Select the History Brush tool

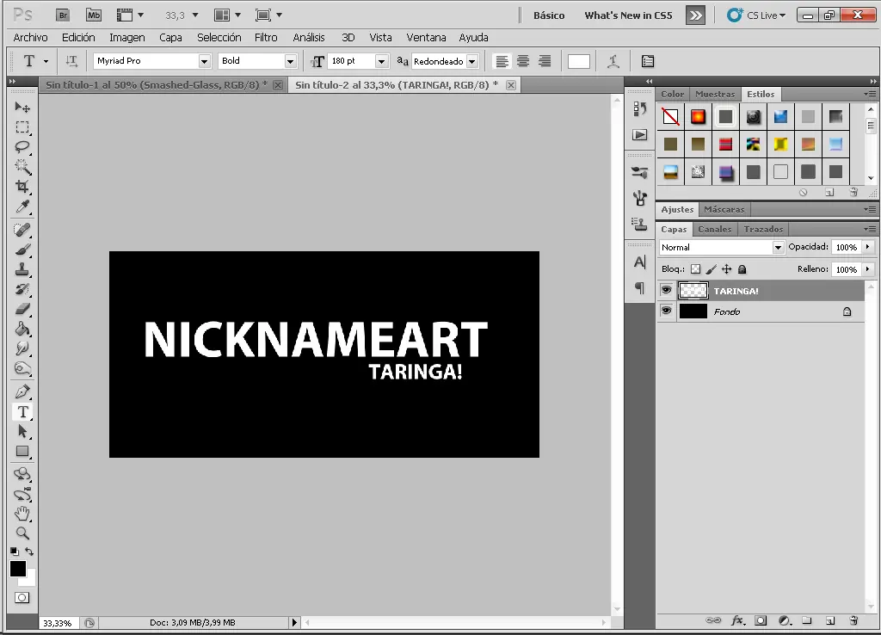click(x=22, y=289)
